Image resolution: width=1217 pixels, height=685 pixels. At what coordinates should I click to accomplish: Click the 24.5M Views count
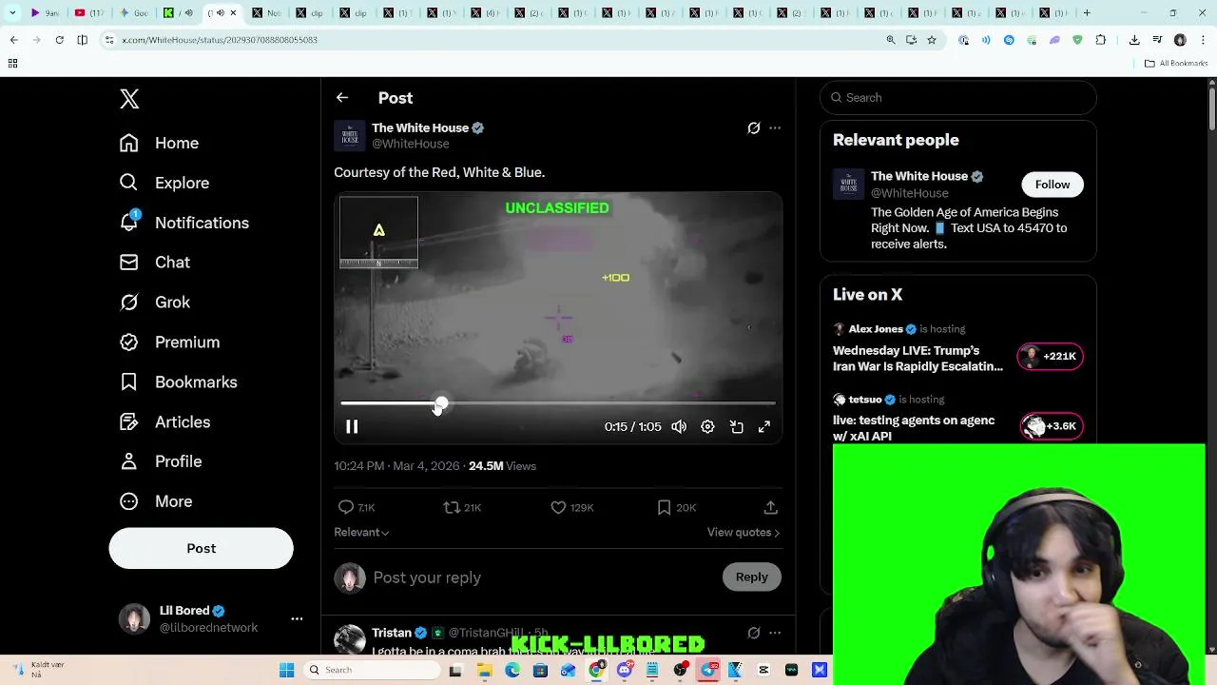click(502, 466)
